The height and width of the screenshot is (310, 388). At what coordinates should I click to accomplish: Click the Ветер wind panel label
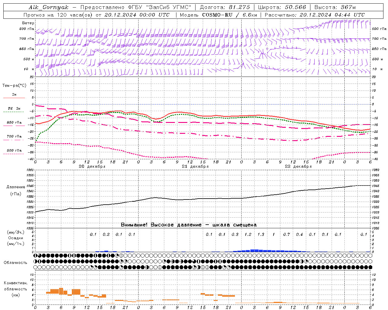[x=28, y=23]
